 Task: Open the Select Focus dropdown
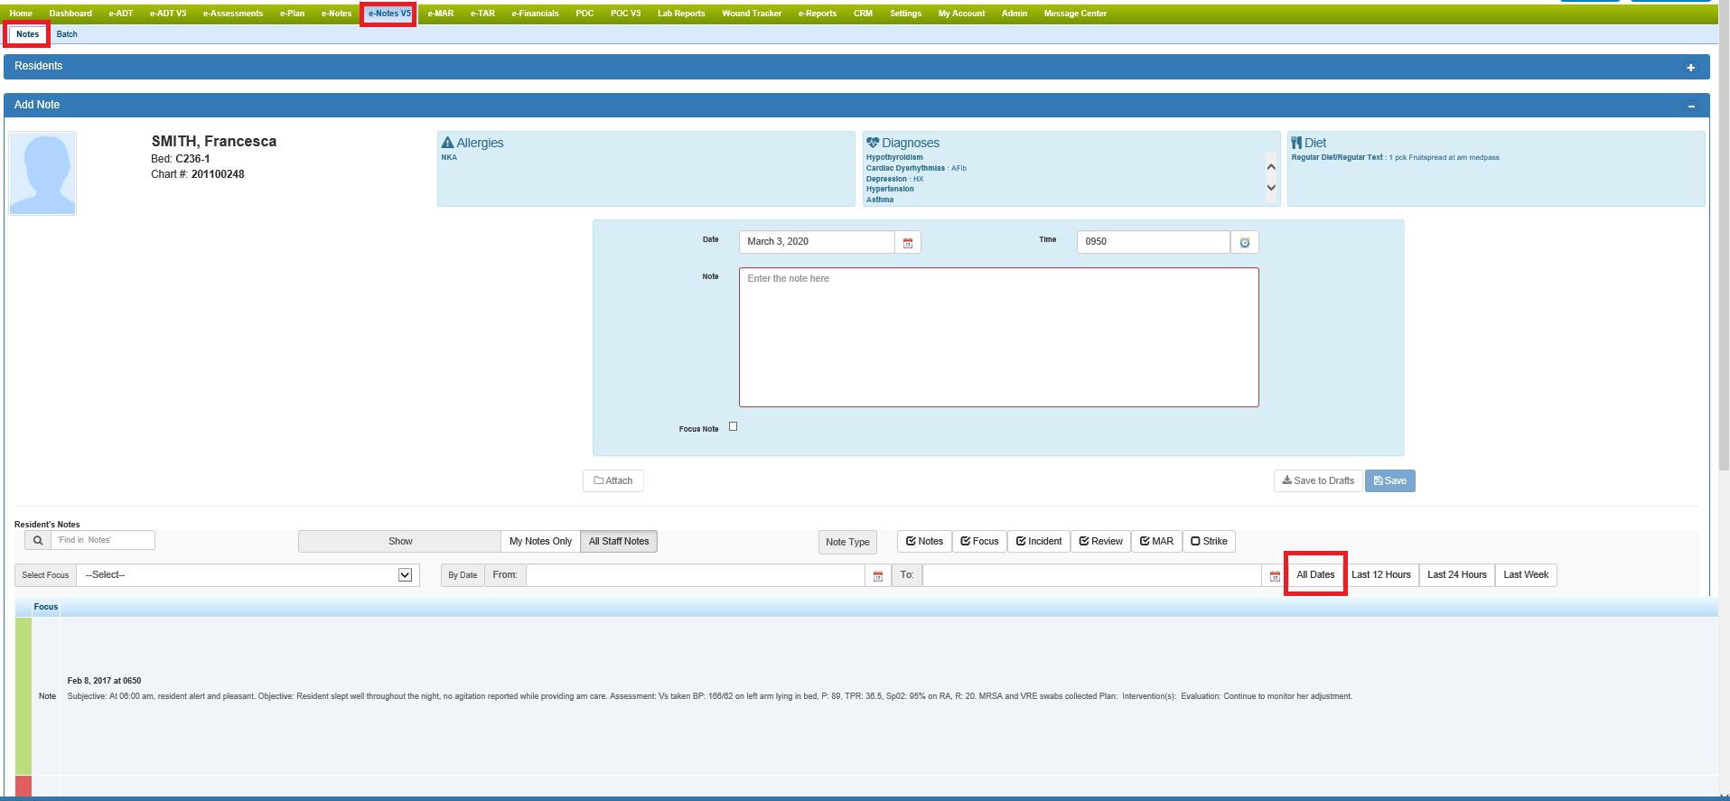tap(248, 575)
